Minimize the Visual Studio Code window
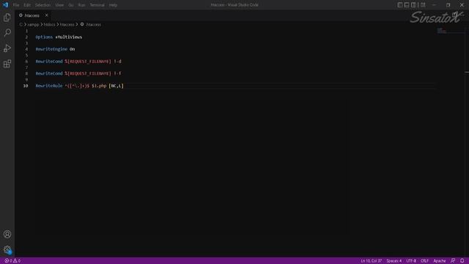The width and height of the screenshot is (469, 264). [435, 5]
